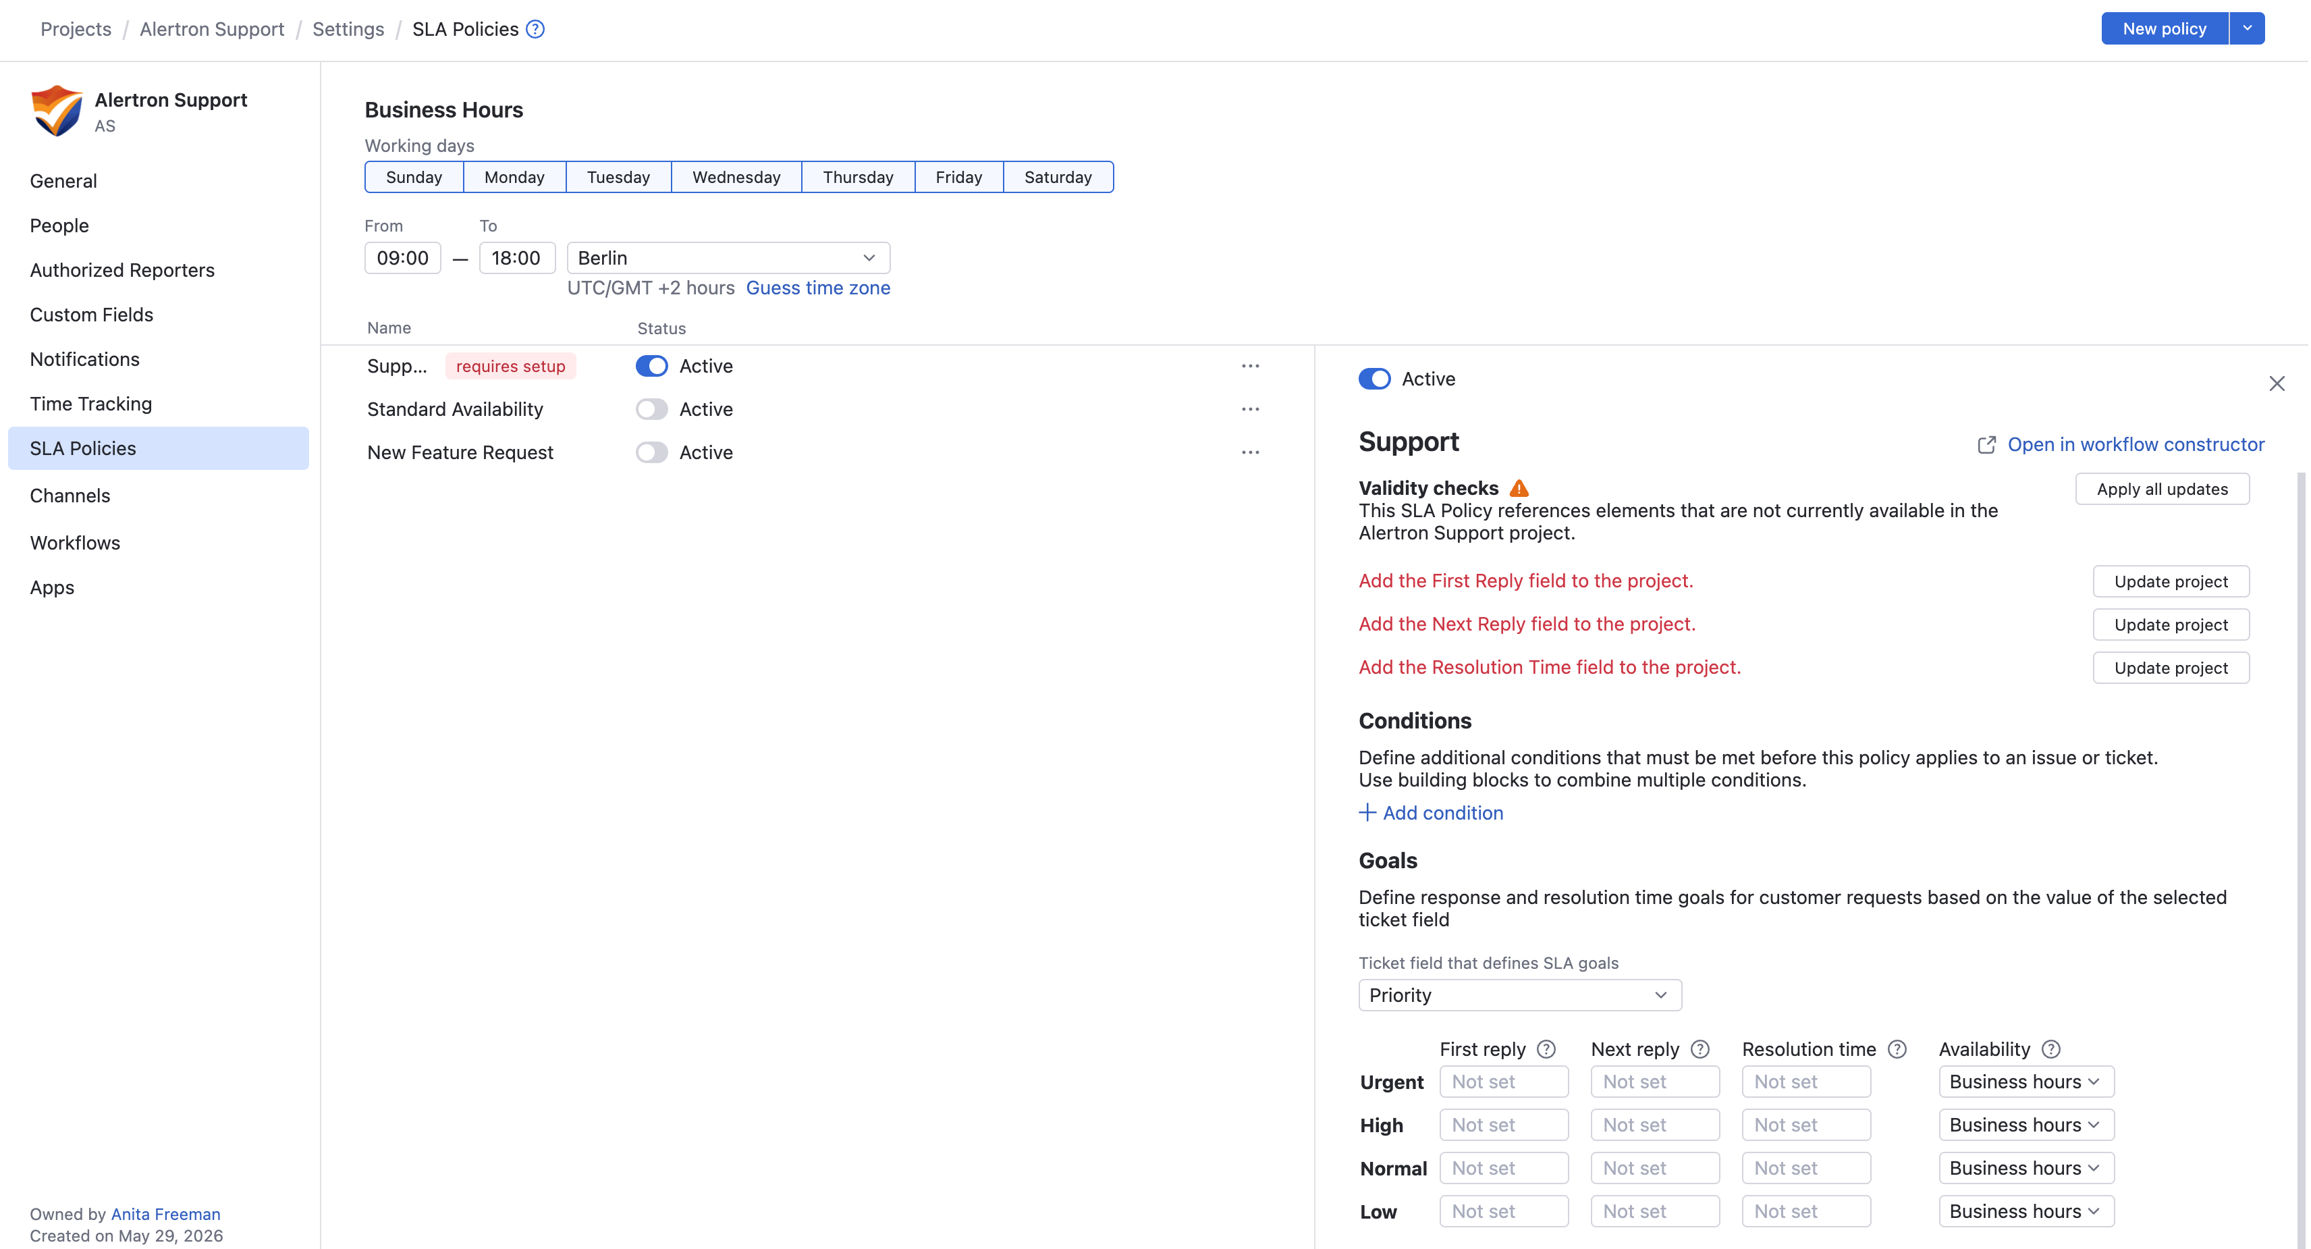
Task: Open Availability dropdown for Low row
Action: 2025,1211
